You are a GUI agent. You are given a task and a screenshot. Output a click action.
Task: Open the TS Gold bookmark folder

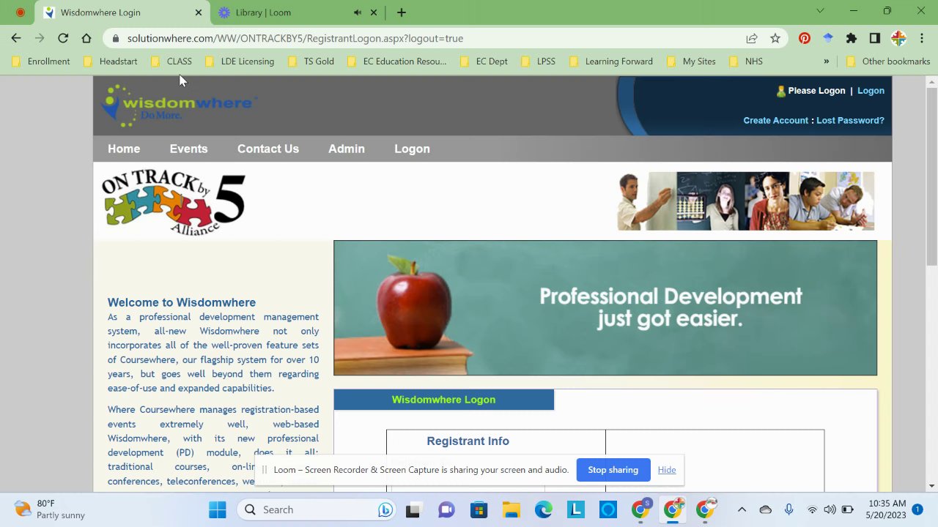click(x=311, y=61)
